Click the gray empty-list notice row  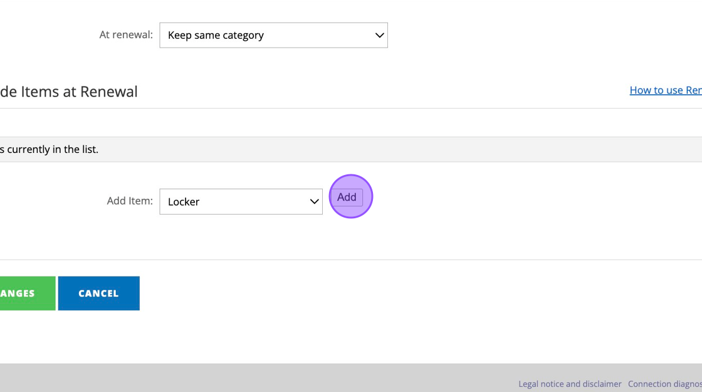(351, 149)
